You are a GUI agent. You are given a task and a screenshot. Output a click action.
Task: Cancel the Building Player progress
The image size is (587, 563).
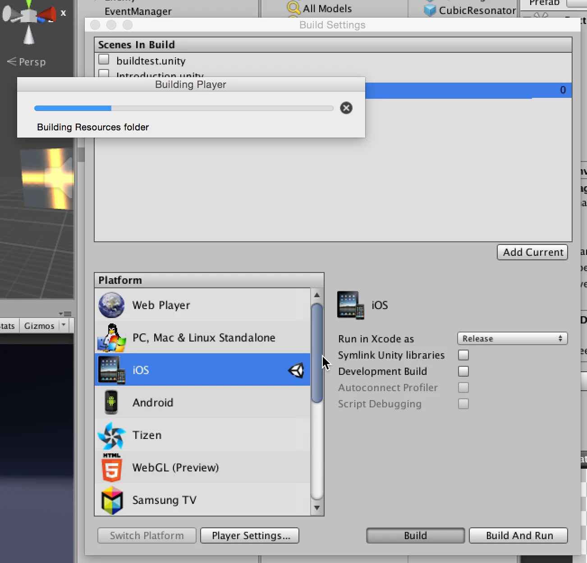[x=346, y=108]
